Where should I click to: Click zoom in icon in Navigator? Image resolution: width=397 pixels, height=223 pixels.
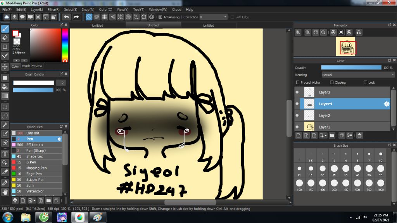pyautogui.click(x=307, y=33)
